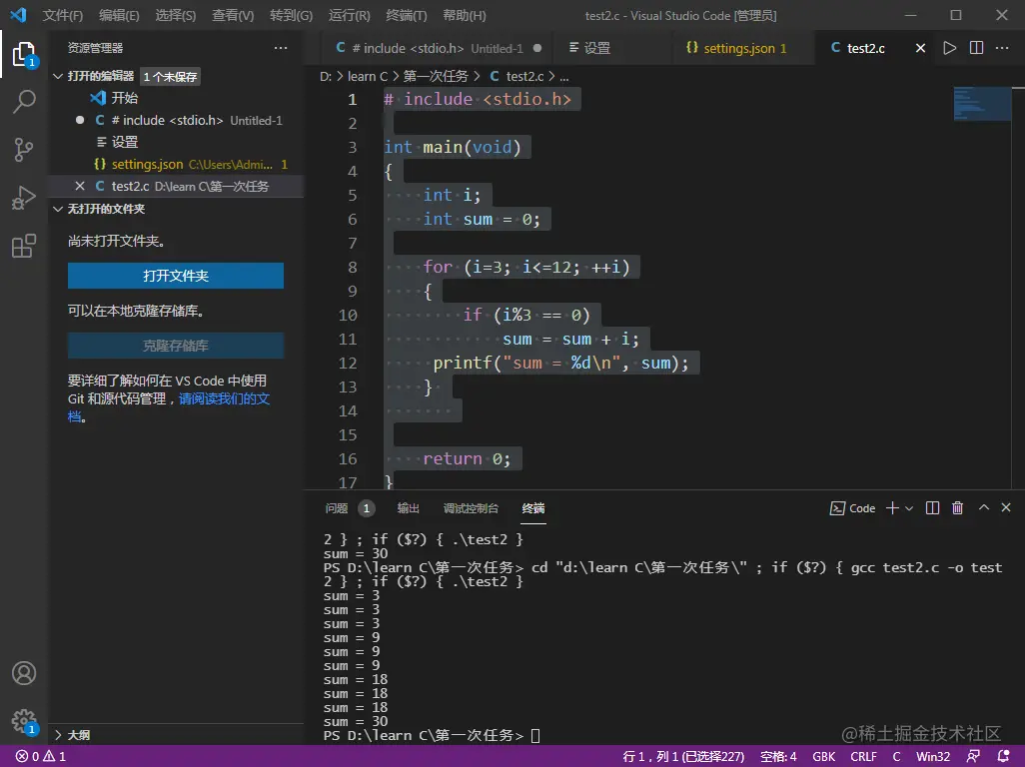
Task: Click the GBK encoding in status bar
Action: point(823,756)
